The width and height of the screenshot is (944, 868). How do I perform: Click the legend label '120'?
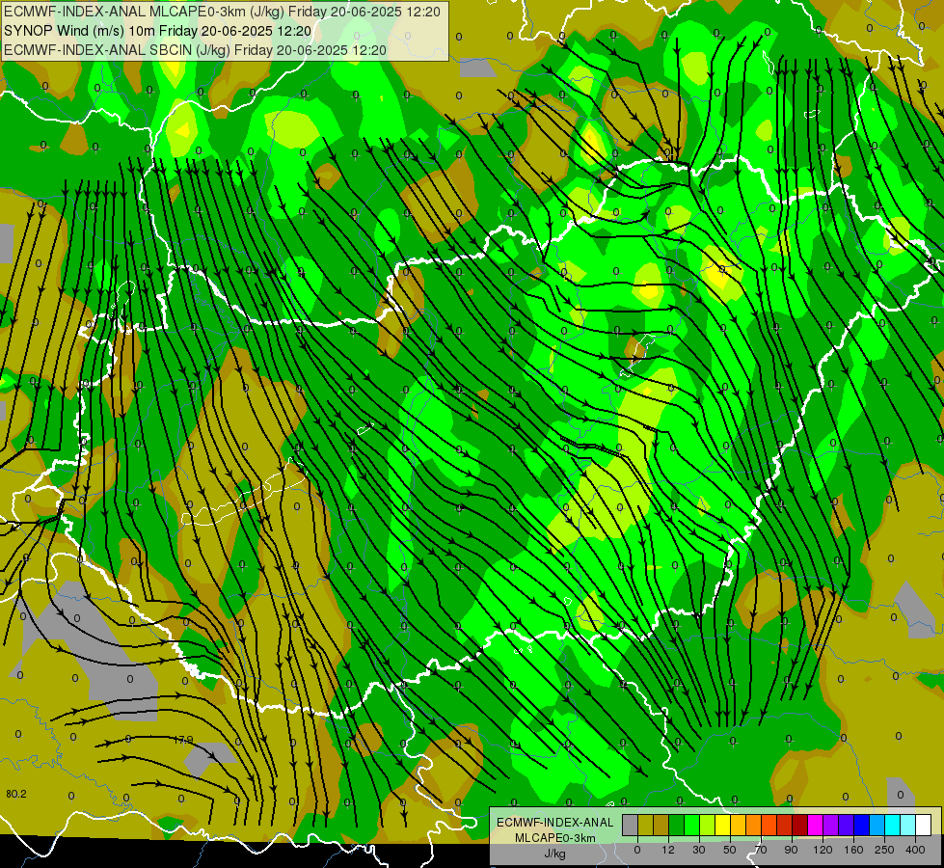tap(823, 850)
